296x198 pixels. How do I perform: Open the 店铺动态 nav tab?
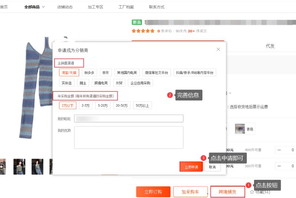(x=65, y=7)
